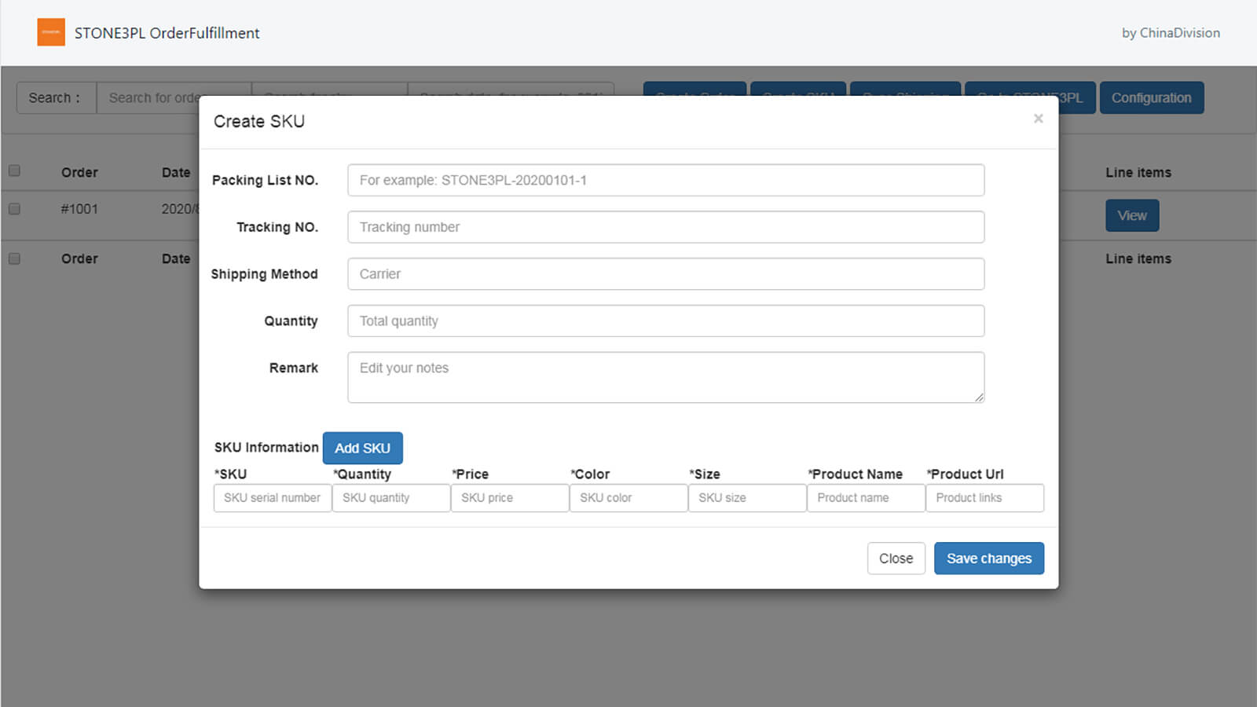This screenshot has width=1257, height=707.
Task: Select the Shipping Method carrier field
Action: (x=666, y=273)
